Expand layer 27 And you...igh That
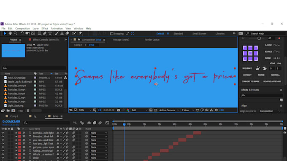287x161 pixels. (x=16, y=144)
